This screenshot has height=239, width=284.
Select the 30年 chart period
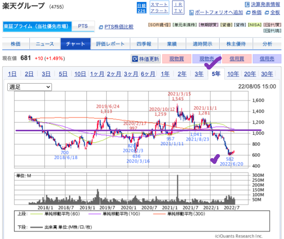[267, 74]
